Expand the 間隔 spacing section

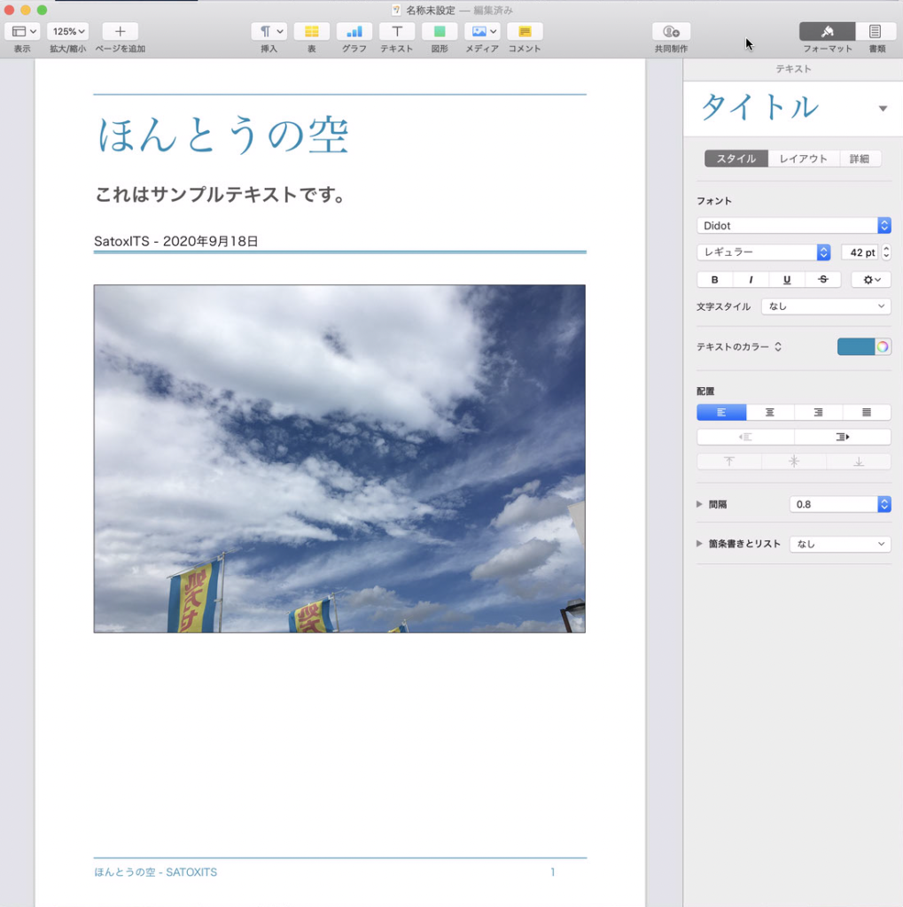[700, 504]
